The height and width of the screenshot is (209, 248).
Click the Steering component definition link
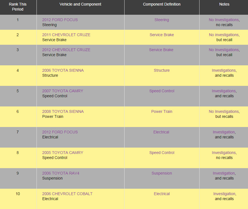162,20
